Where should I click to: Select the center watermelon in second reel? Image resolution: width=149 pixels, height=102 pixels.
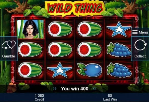click(60, 49)
